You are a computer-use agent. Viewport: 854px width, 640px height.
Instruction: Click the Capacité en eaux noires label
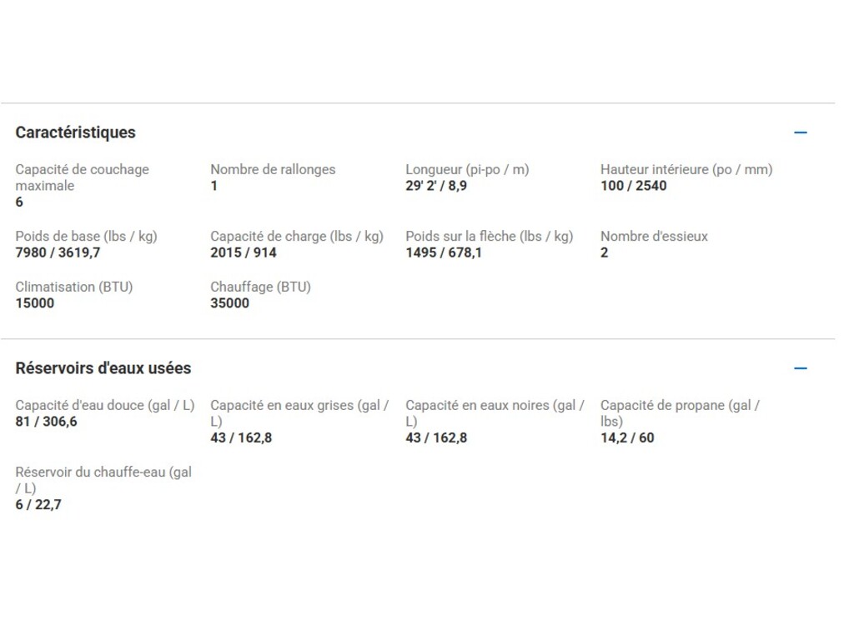[495, 413]
